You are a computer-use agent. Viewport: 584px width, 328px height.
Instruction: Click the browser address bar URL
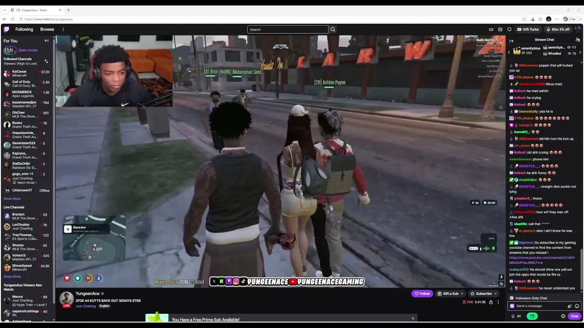coord(48,19)
